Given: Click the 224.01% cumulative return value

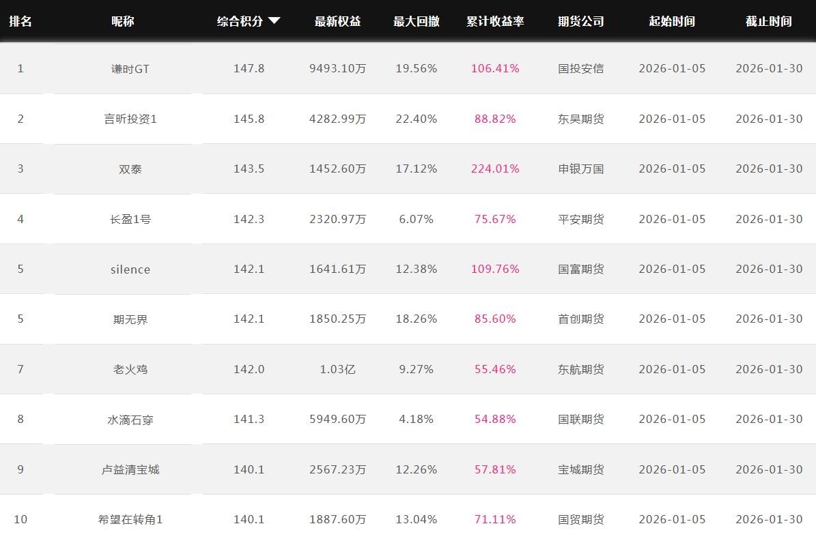Looking at the screenshot, I should coord(495,169).
